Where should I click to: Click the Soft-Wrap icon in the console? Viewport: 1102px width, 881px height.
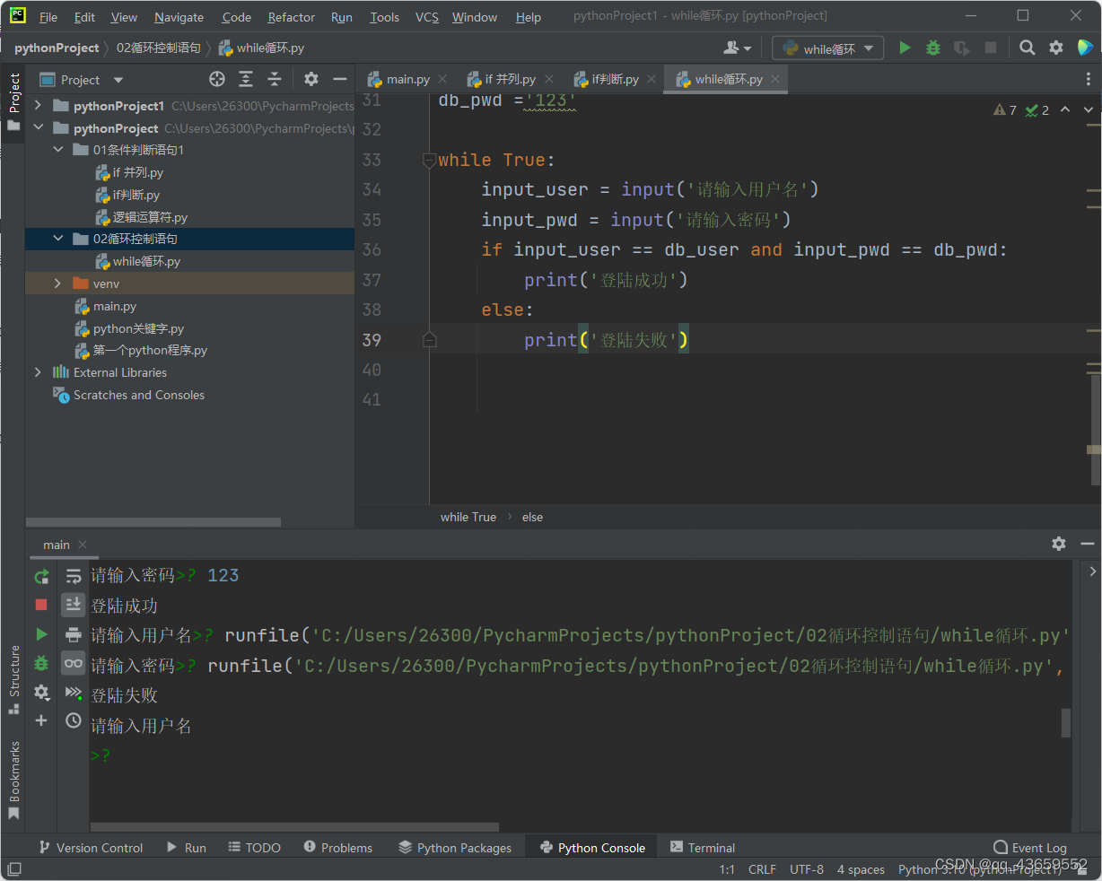point(73,575)
